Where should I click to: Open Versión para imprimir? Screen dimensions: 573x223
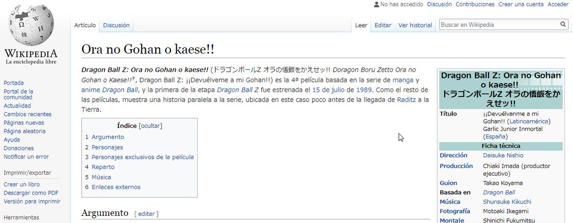(x=32, y=202)
